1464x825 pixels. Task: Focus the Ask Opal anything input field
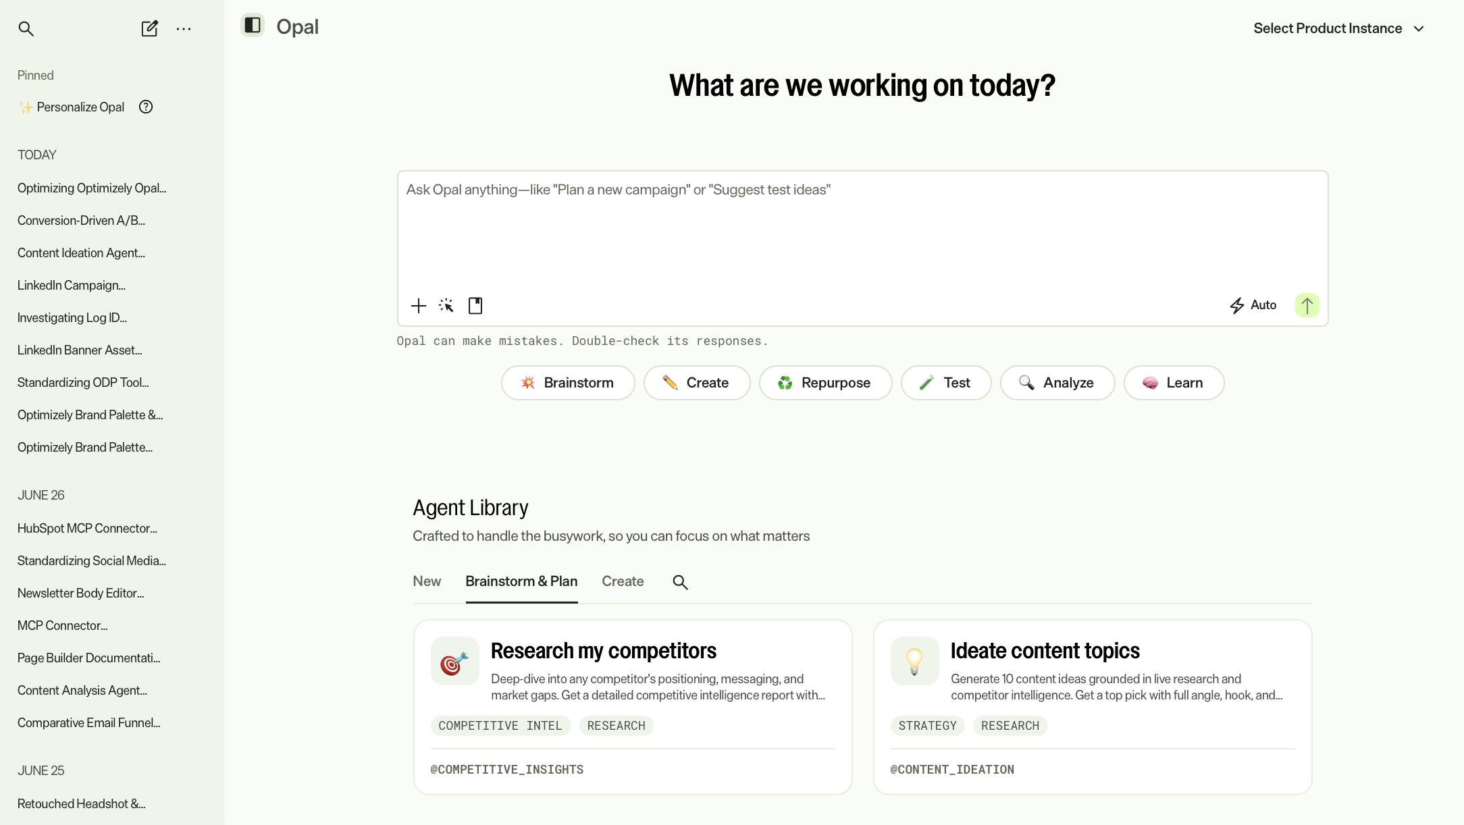pyautogui.click(x=862, y=230)
